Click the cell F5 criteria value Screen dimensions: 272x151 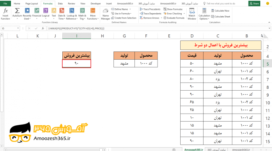(x=146, y=63)
